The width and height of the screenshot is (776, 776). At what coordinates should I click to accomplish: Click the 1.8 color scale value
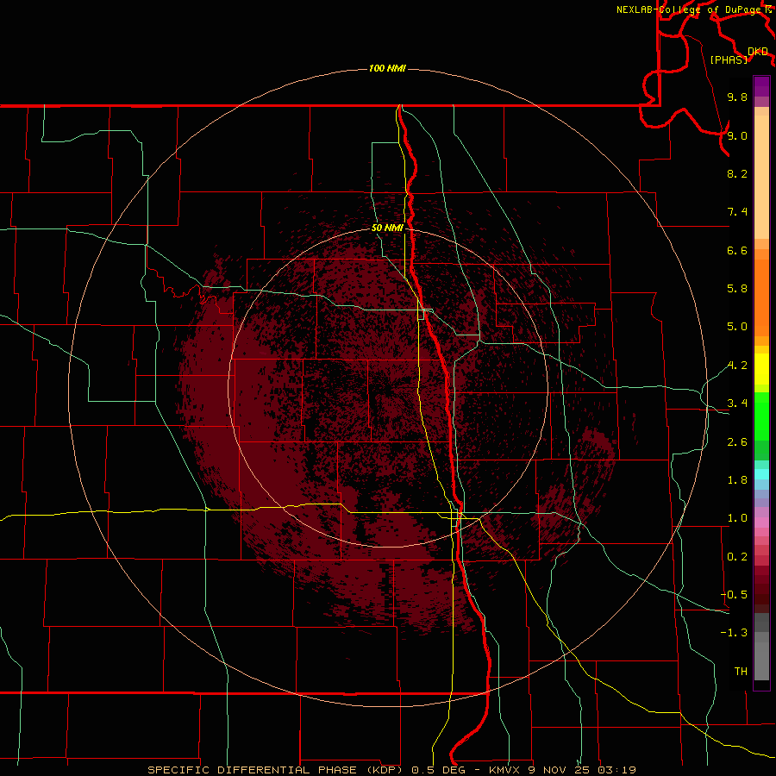tap(737, 480)
